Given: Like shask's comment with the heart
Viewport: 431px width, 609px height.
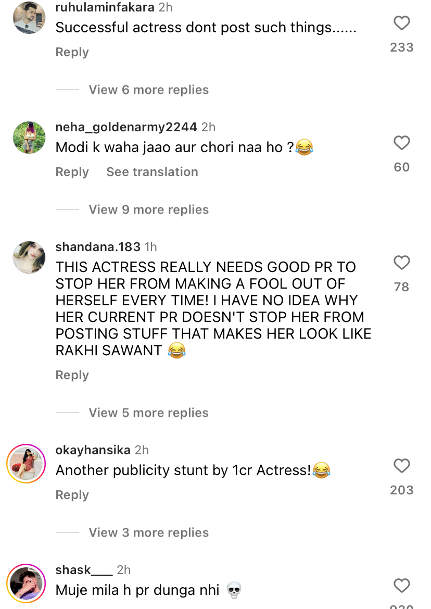Looking at the screenshot, I should (401, 586).
